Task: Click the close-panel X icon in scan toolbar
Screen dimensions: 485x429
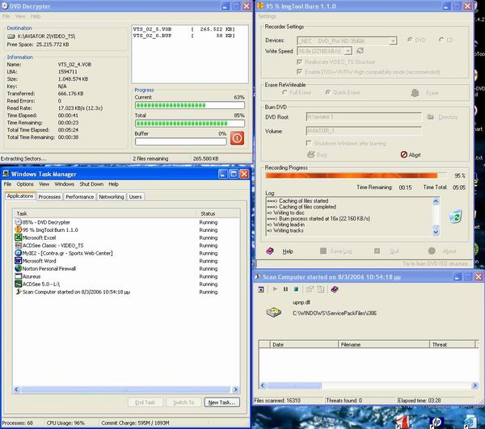Action: pos(261,289)
